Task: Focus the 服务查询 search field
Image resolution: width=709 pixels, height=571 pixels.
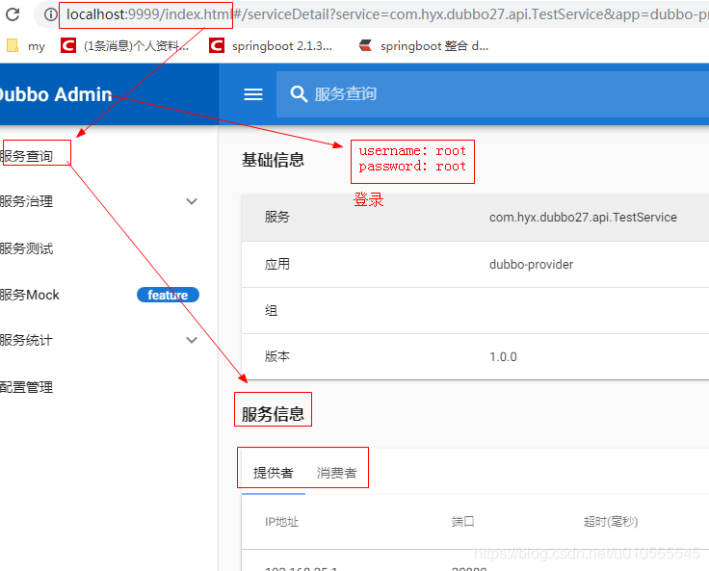Action: pyautogui.click(x=492, y=94)
